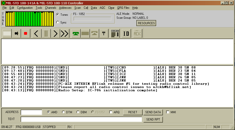This screenshot has width=235, height=130.
Task: Click the pause scan icon
Action: point(46,33)
